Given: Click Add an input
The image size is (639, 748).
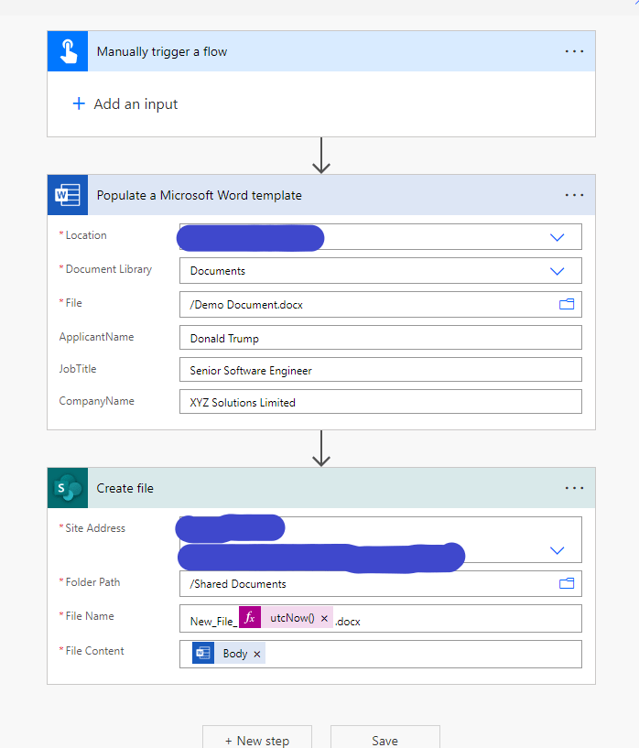Looking at the screenshot, I should click(x=125, y=104).
